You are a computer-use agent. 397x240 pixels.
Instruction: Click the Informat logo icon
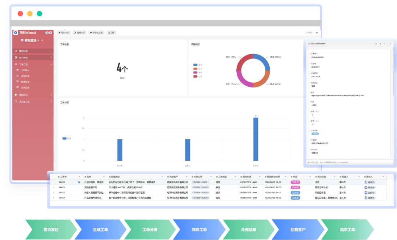point(16,33)
